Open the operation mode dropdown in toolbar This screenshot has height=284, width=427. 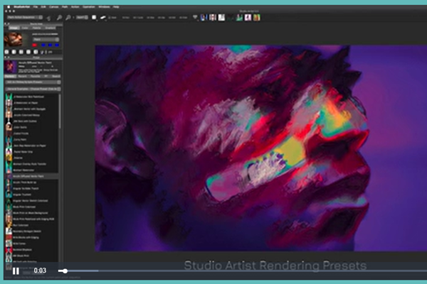click(x=25, y=17)
